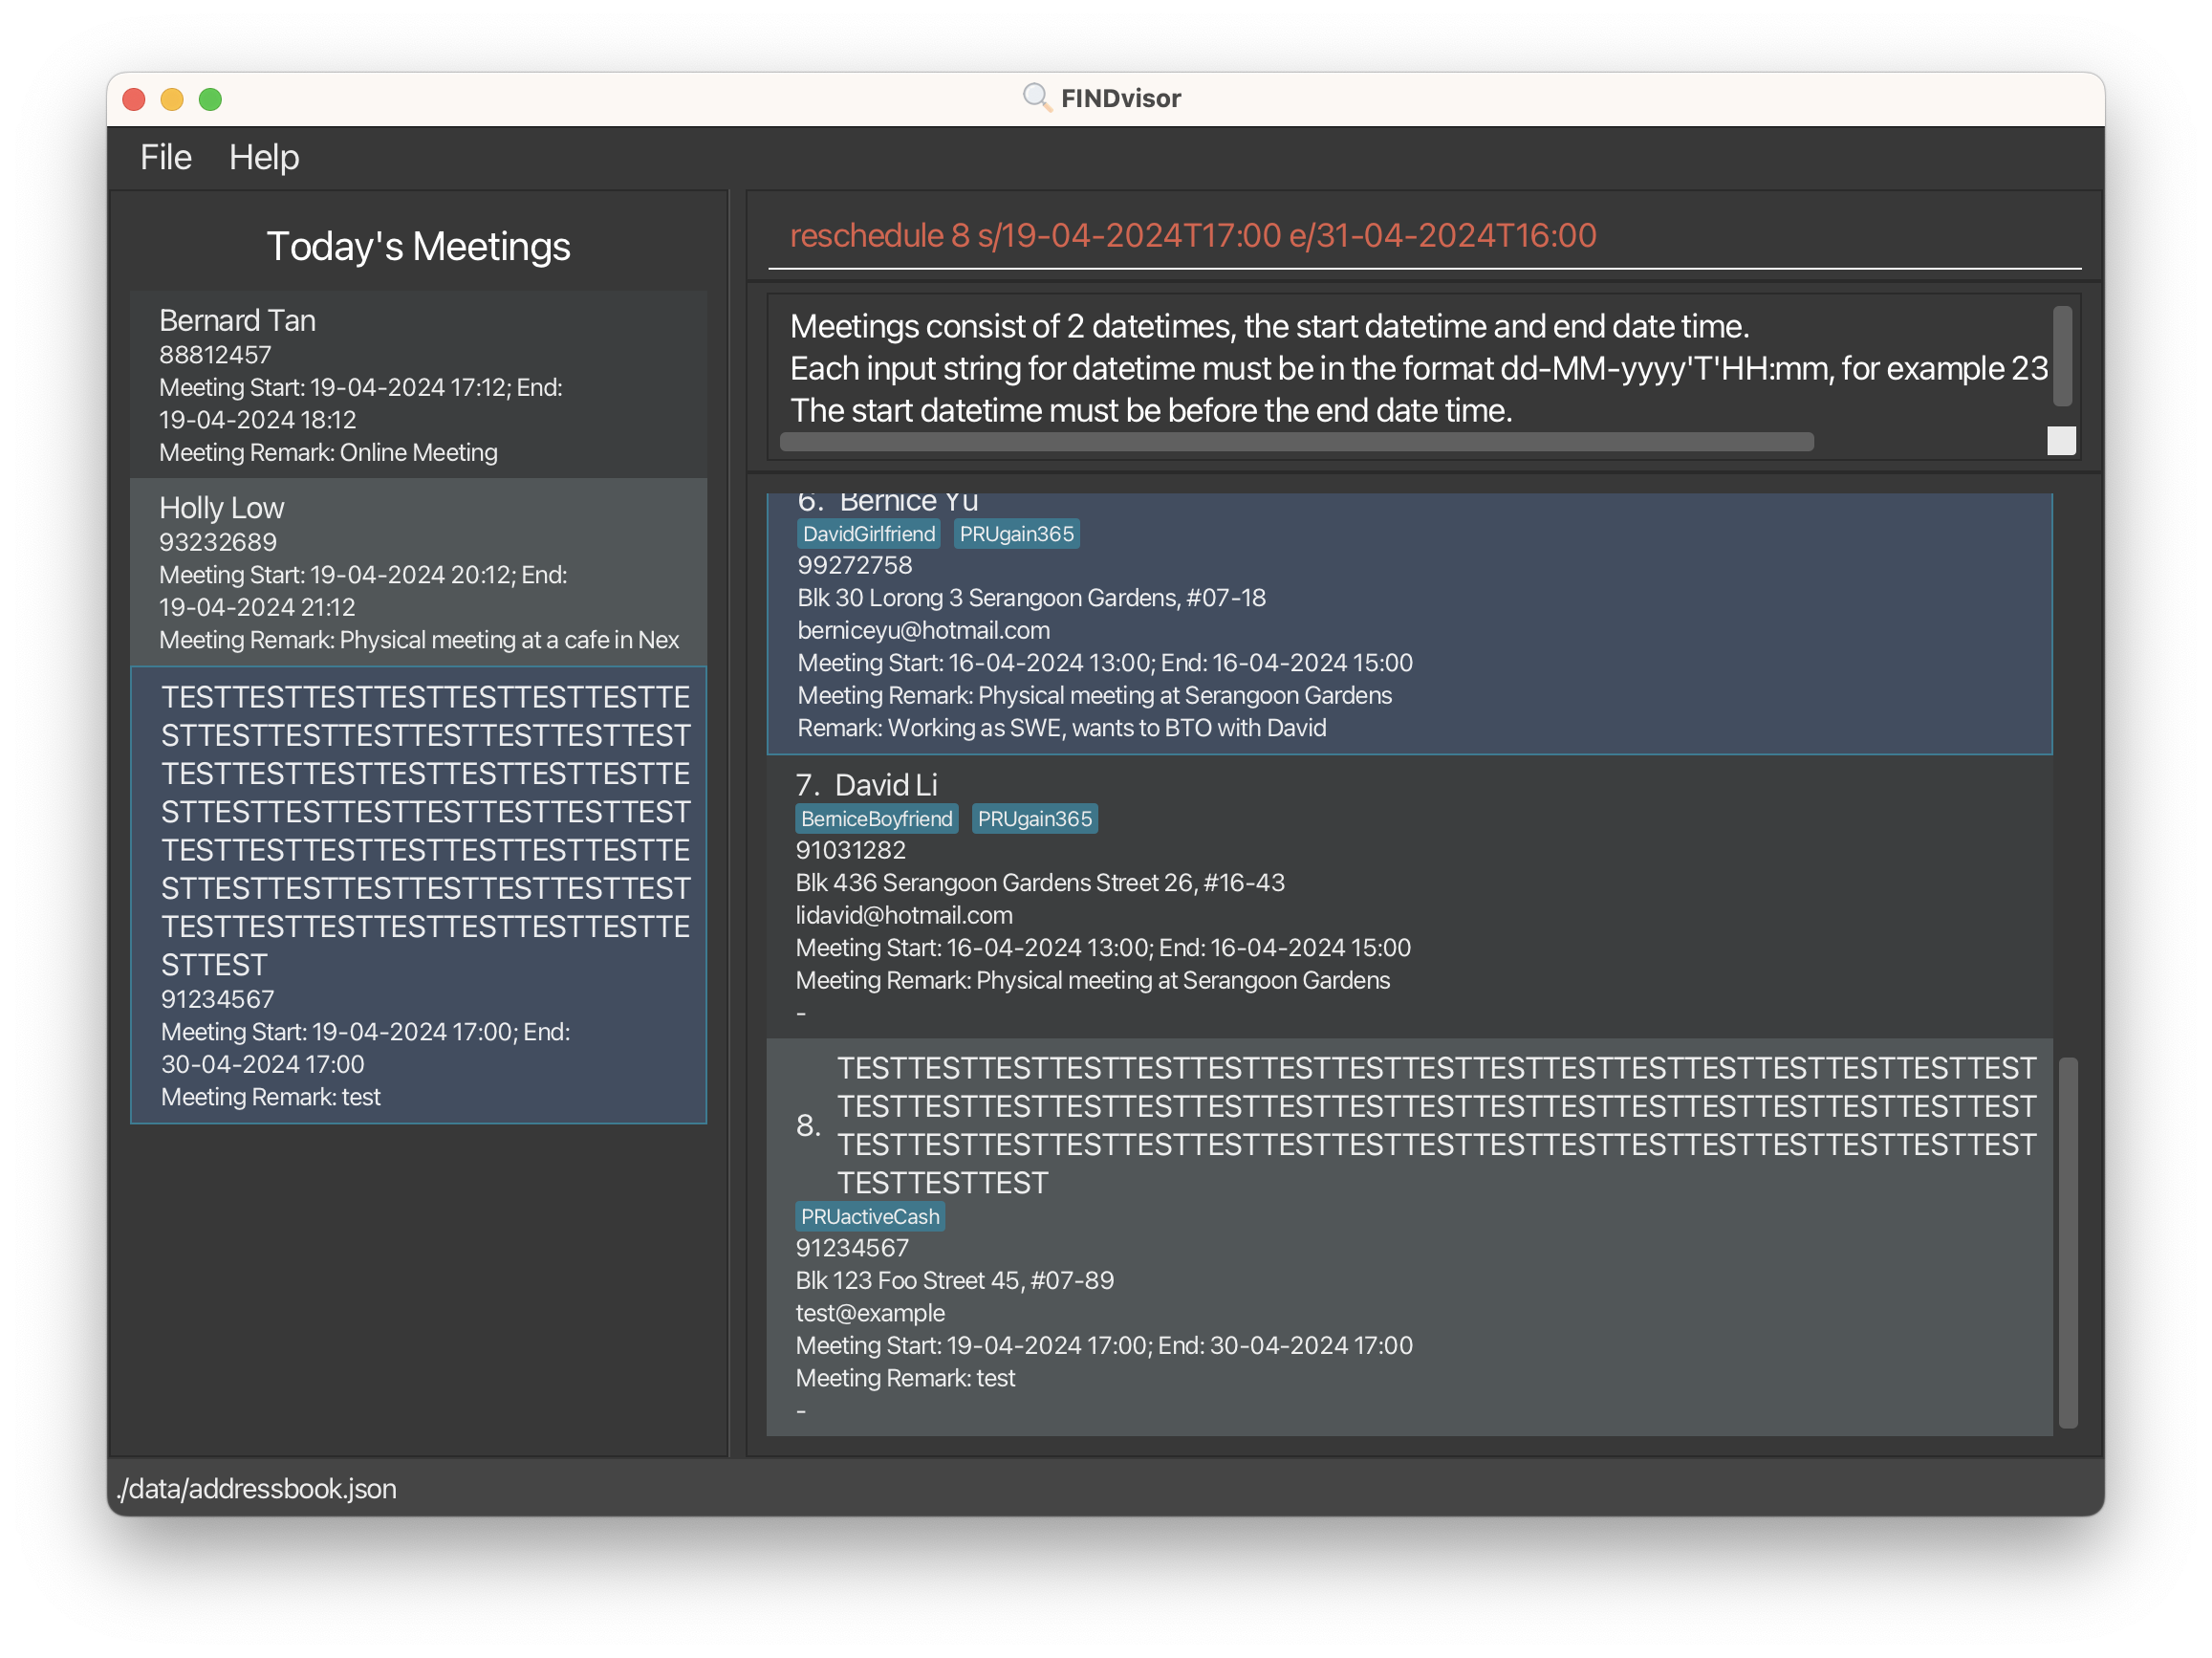Viewport: 2212px width, 1658px height.
Task: Select Bernard Tan meeting card
Action: click(418, 384)
